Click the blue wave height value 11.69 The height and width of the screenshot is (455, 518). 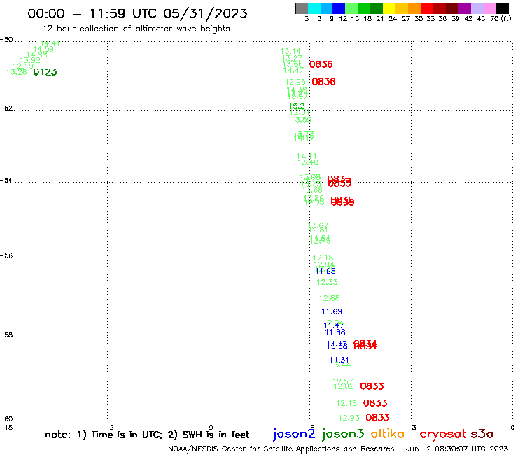point(332,311)
